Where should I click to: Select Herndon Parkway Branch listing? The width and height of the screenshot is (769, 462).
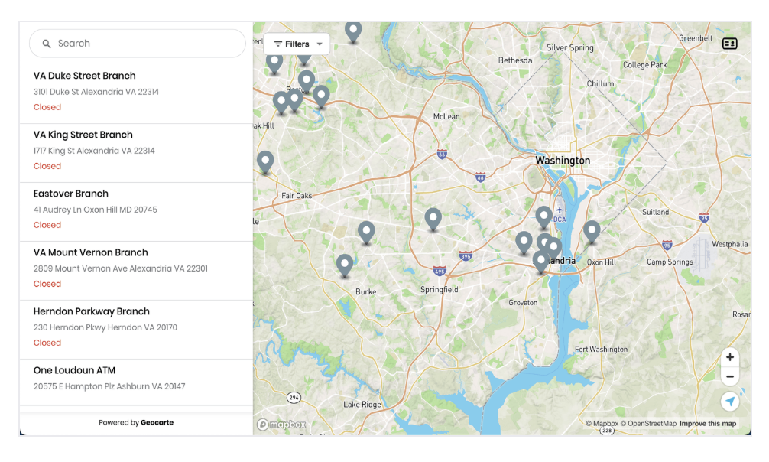point(92,311)
